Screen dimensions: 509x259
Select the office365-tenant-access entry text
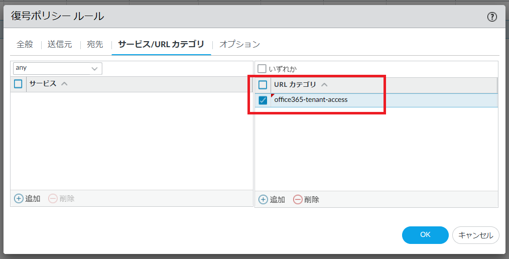pyautogui.click(x=311, y=100)
